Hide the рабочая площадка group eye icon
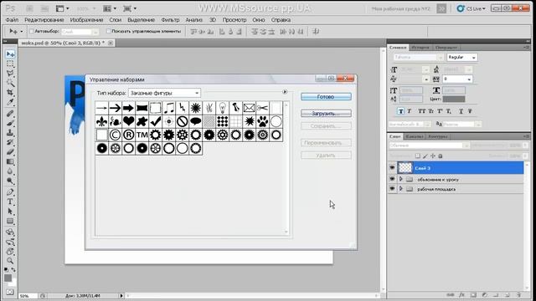Viewport: 536px width, 301px height. 392,188
